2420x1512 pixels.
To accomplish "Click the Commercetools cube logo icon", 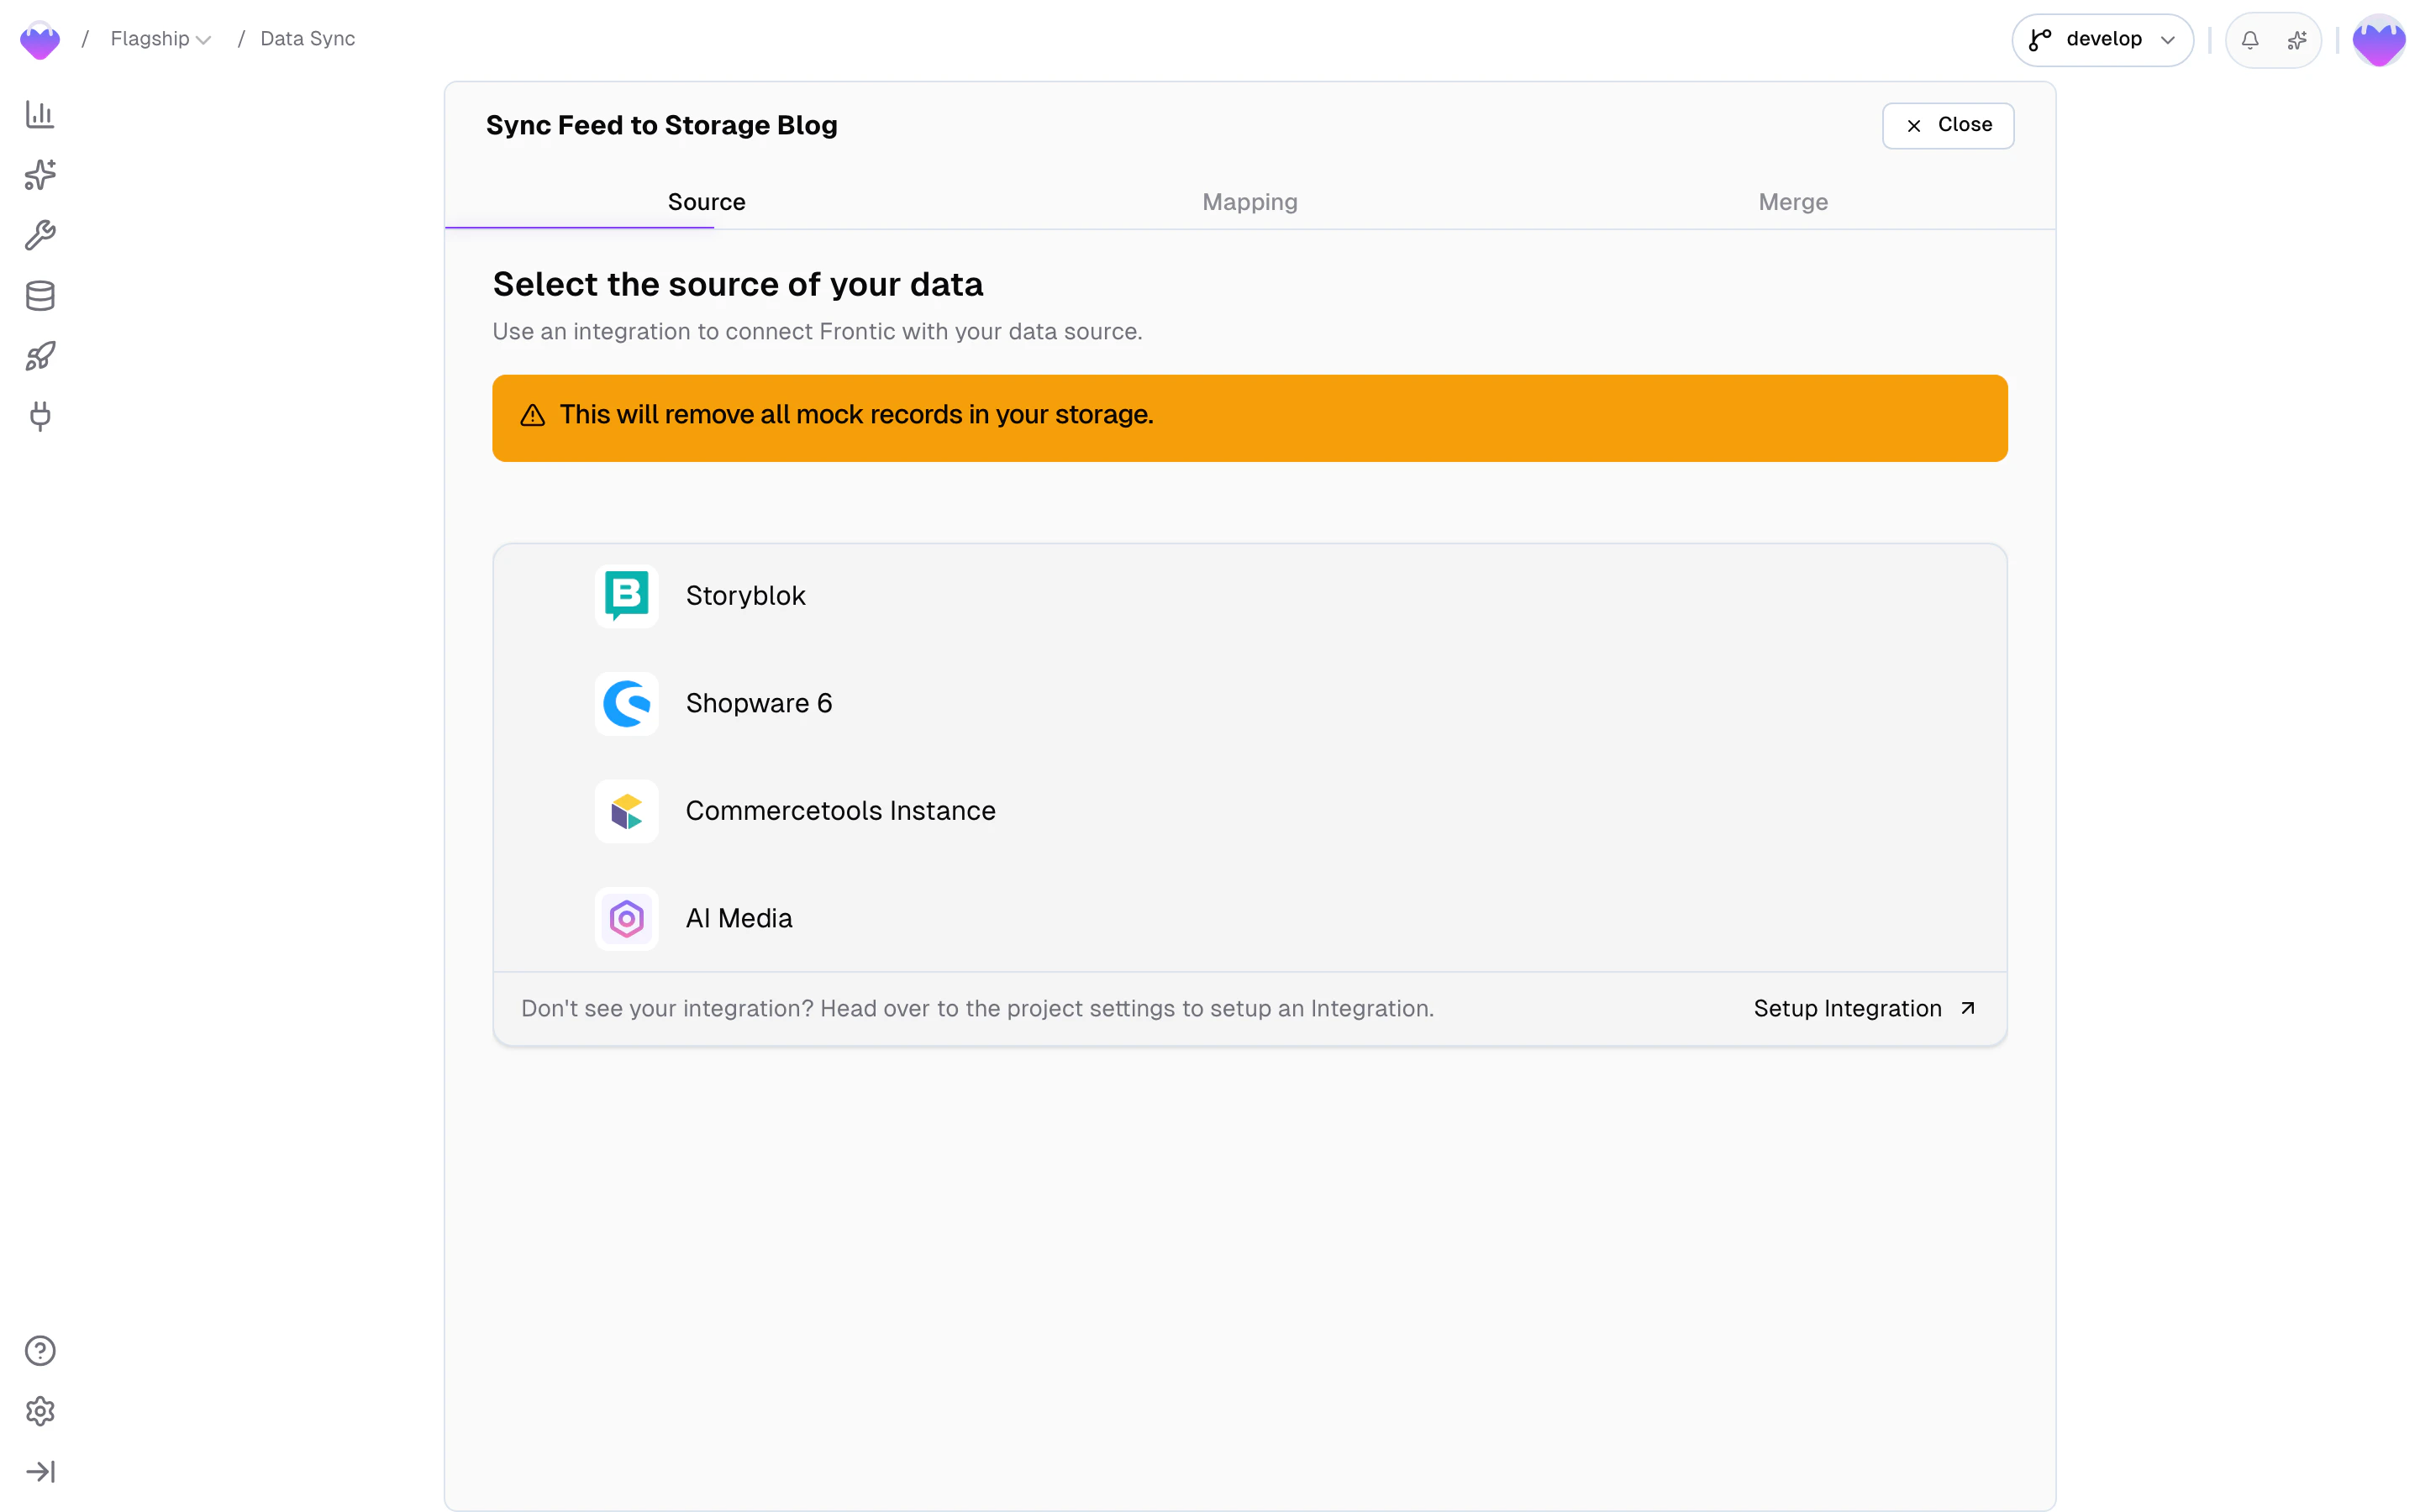I will [x=627, y=811].
